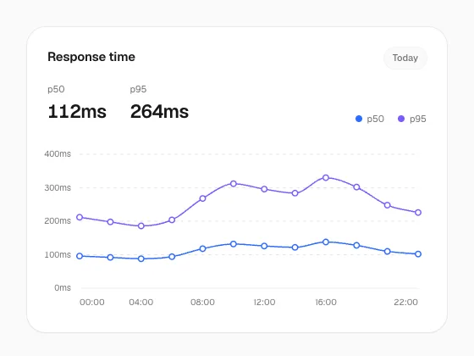
Task: Click the Response time card title
Action: point(91,57)
